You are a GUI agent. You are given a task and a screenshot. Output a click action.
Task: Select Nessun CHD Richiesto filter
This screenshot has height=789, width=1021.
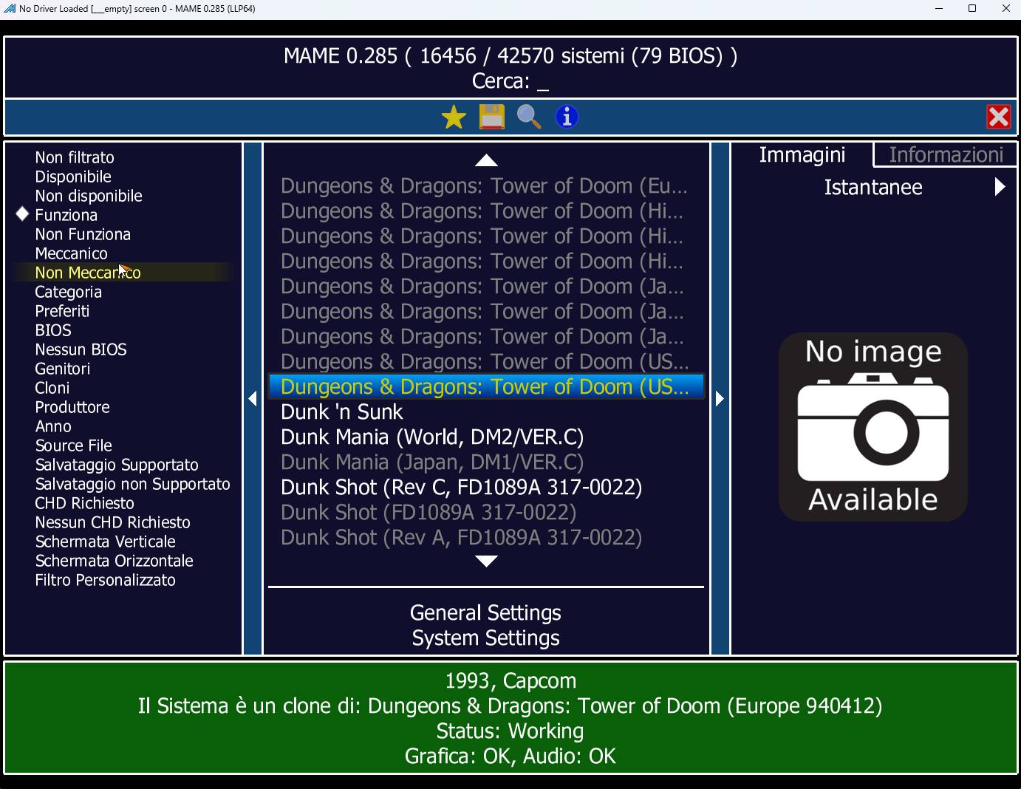tap(112, 522)
